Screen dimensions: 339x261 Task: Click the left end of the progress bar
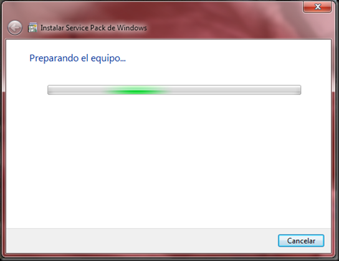(49, 90)
